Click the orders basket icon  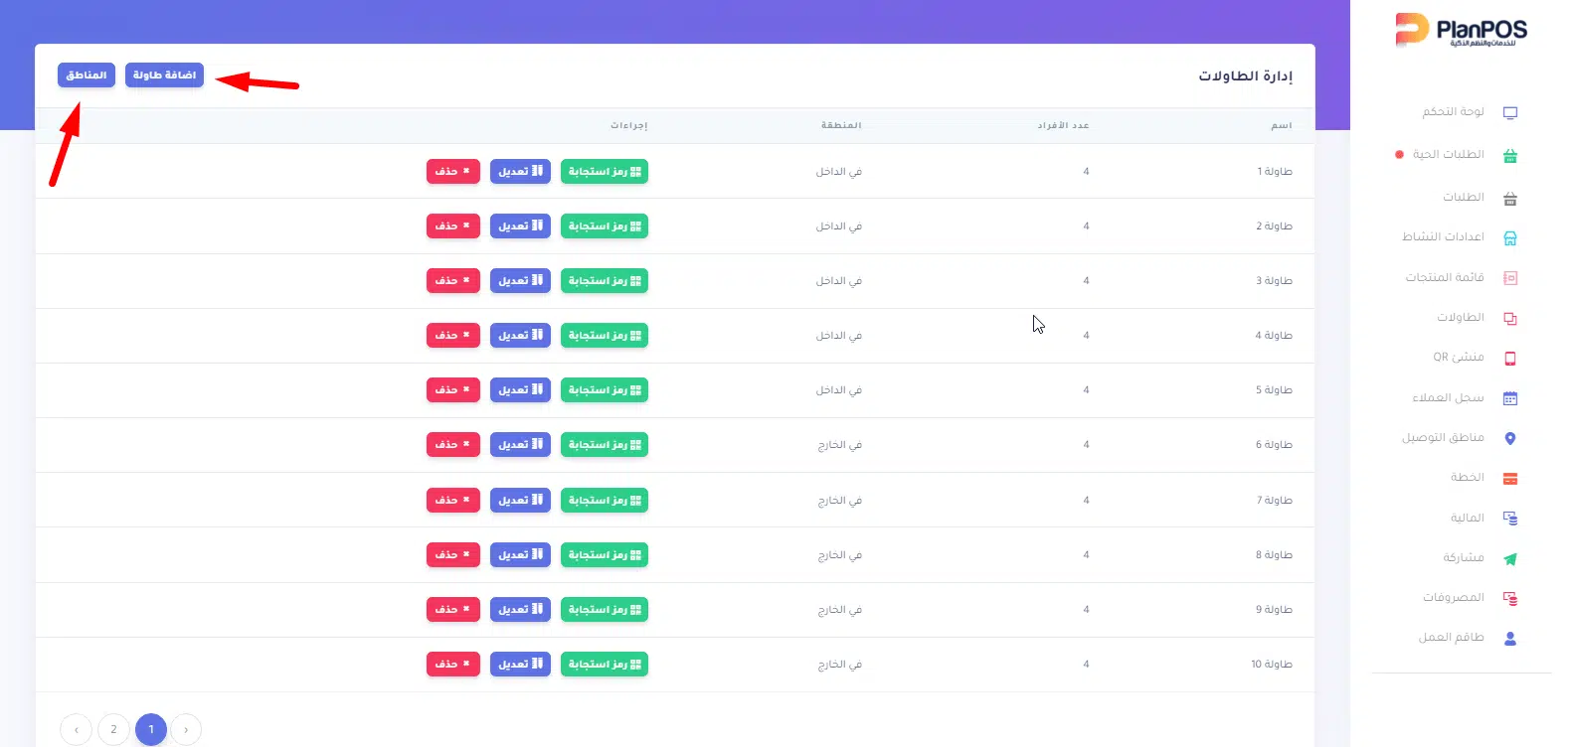click(x=1510, y=199)
